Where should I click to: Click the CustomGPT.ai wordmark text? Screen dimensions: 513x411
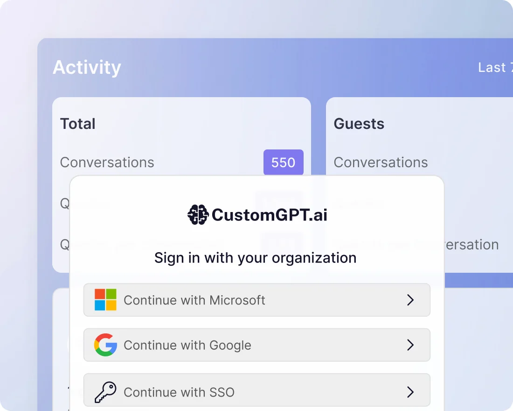[x=269, y=215]
